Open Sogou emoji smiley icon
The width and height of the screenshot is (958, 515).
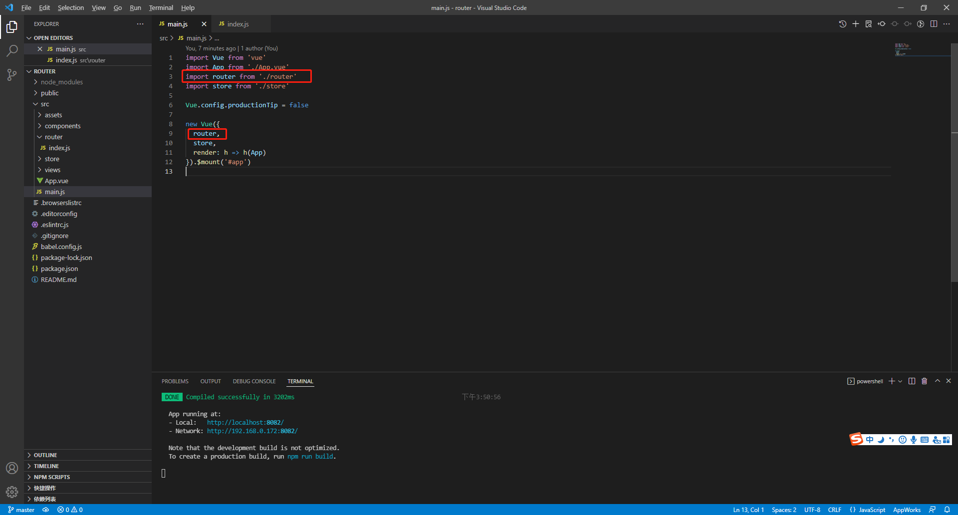[x=902, y=440]
